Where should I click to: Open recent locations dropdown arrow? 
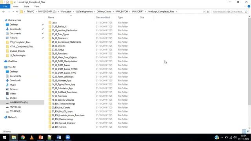tap(13, 12)
